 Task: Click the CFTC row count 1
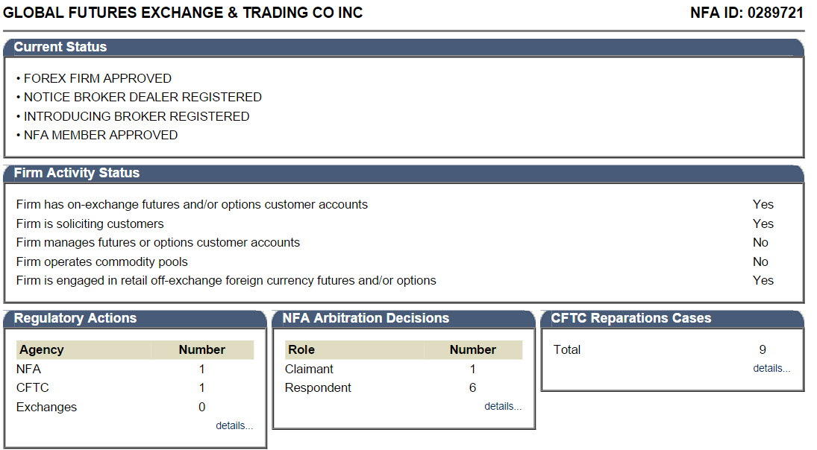(x=201, y=387)
